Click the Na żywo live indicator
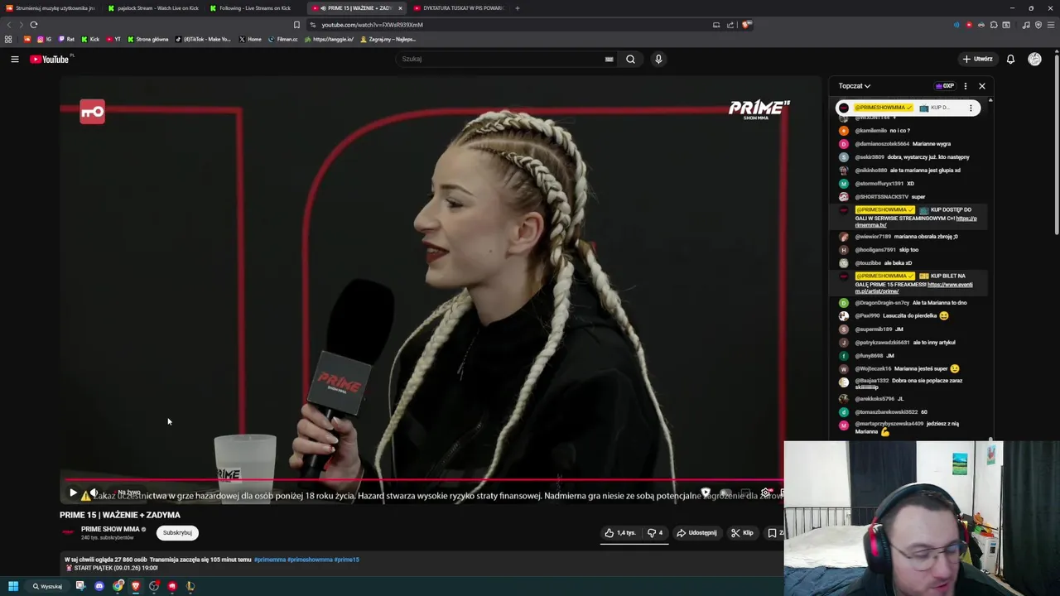 (x=128, y=493)
